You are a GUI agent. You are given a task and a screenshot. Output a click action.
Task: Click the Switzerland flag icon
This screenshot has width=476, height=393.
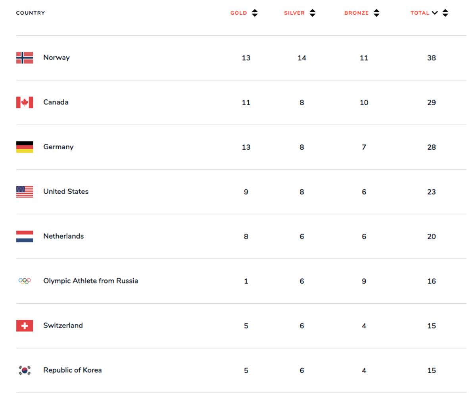(x=25, y=326)
